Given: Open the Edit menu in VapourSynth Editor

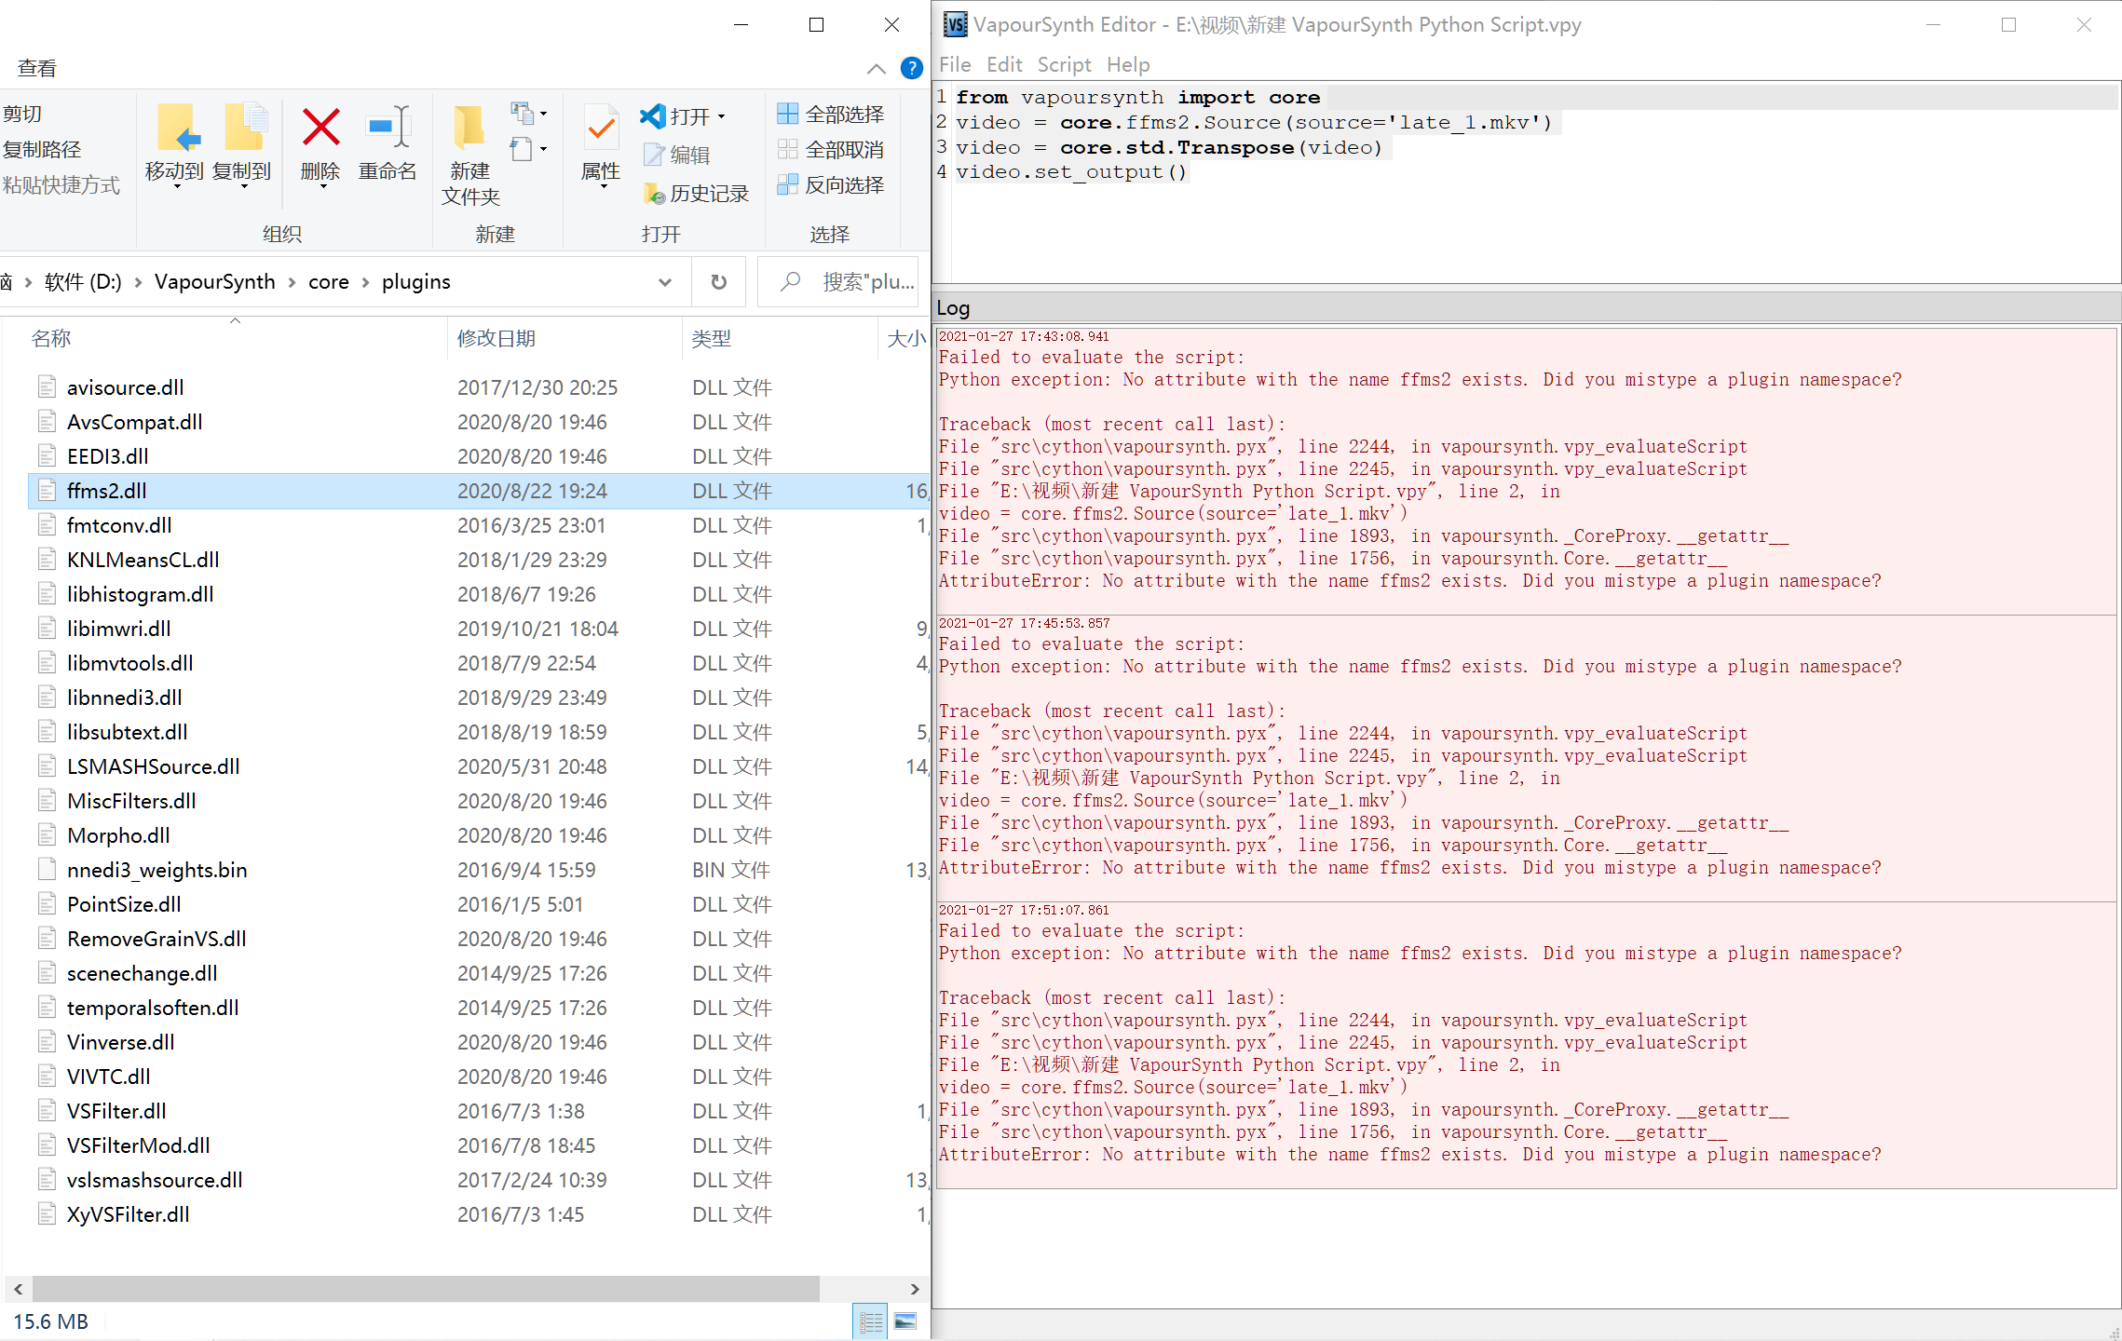Looking at the screenshot, I should (1004, 64).
